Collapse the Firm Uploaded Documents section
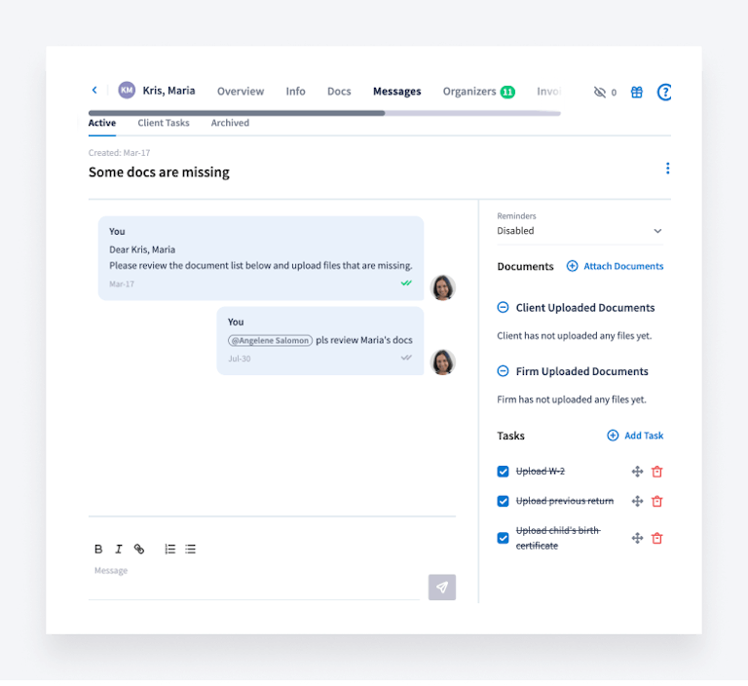Screen dimensions: 748x686 click(x=504, y=371)
